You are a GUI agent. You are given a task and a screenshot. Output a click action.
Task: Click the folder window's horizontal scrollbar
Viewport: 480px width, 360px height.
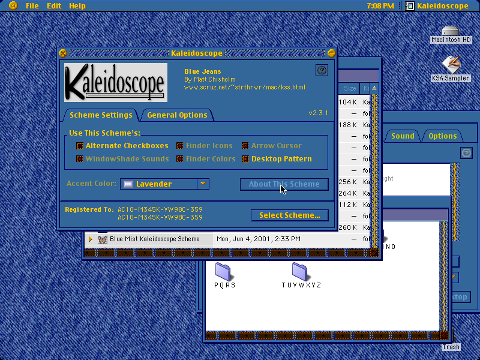[323, 335]
